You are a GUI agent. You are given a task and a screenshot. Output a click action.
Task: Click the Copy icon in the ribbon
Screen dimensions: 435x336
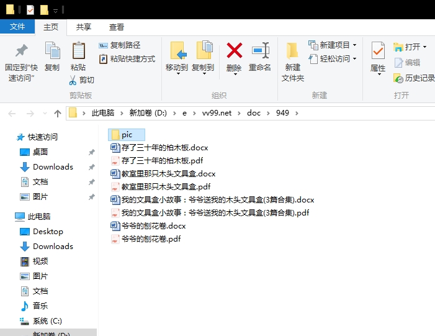(x=52, y=50)
